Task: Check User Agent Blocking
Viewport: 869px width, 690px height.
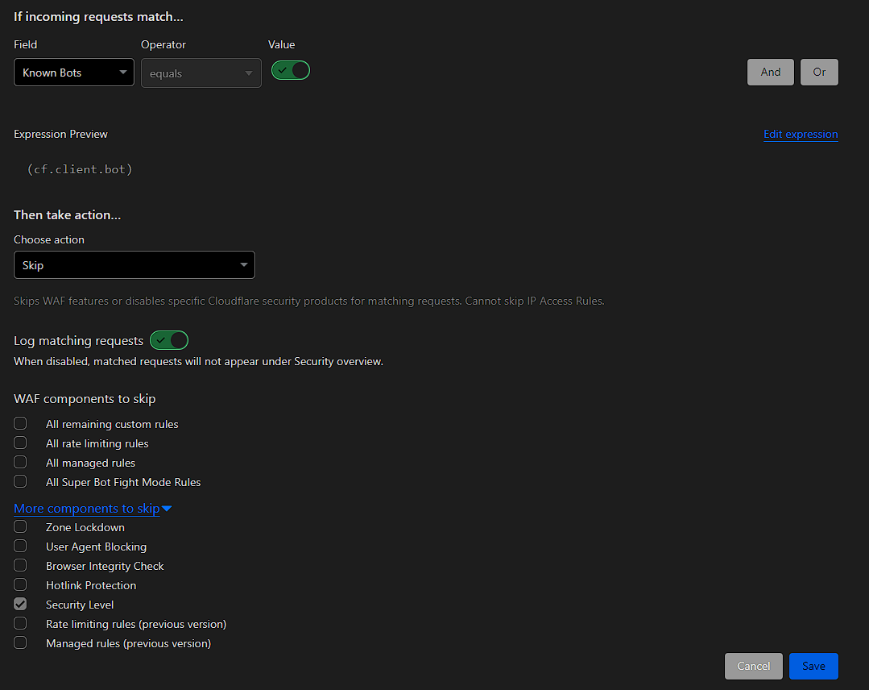Action: click(19, 545)
